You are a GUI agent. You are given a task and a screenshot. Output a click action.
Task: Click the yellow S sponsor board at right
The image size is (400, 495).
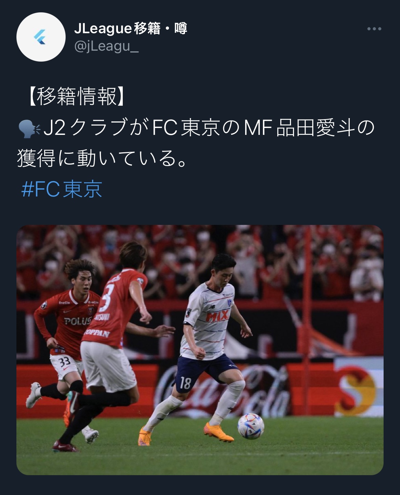[358, 386]
